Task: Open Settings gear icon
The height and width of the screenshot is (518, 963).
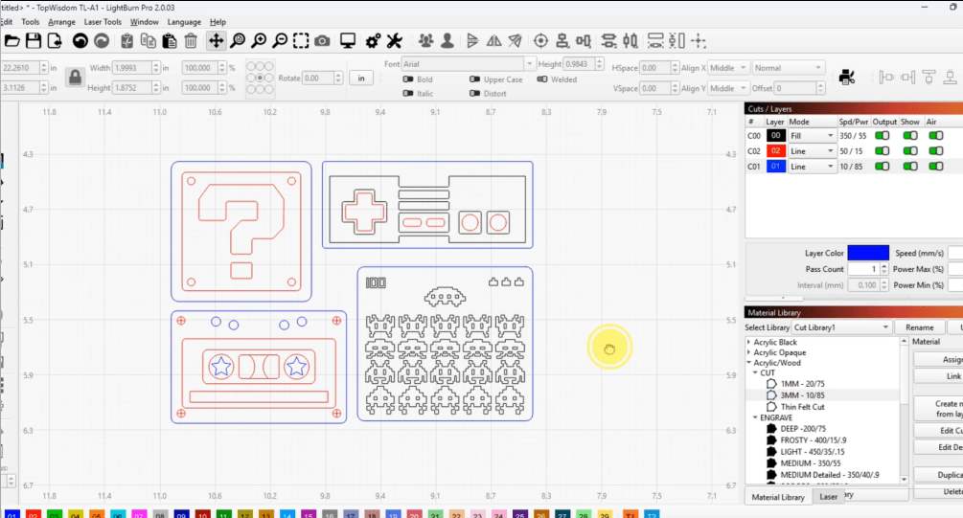Action: [373, 40]
